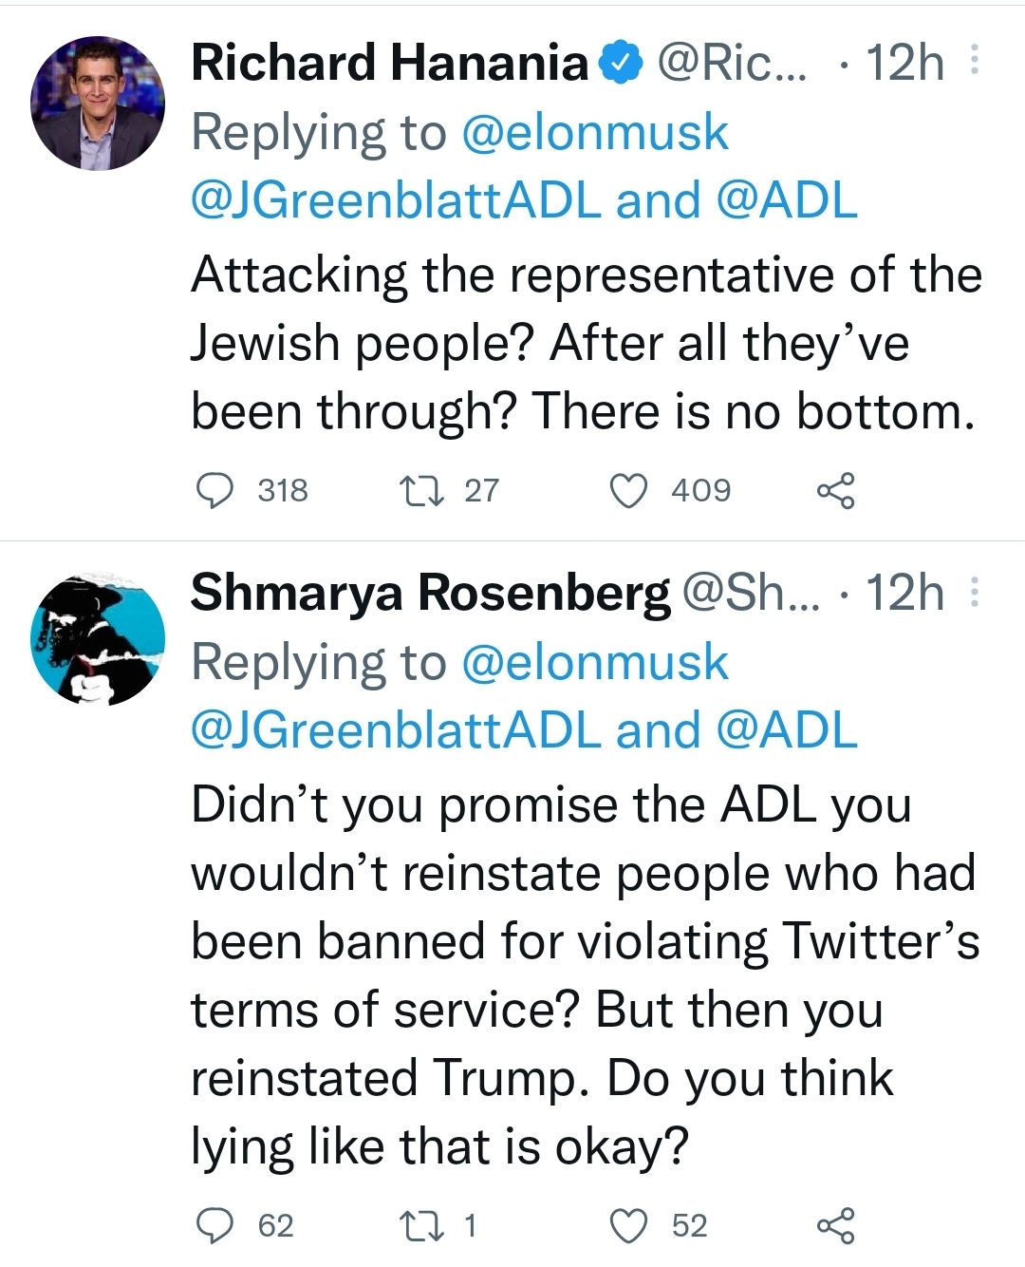Reply to Shmarya Rosenberg's tweet
Image resolution: width=1025 pixels, height=1267 pixels.
215,1225
